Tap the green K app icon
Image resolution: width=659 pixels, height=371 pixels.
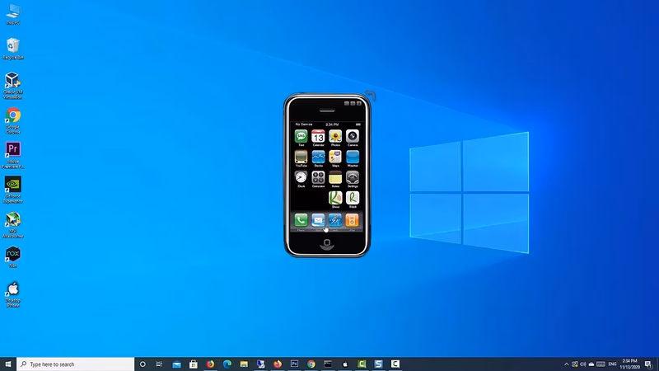[335, 198]
